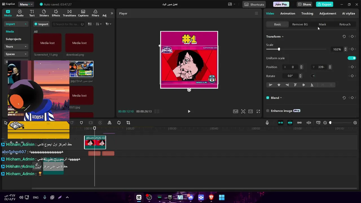Open the media sort dropdown
Viewport: 361px width, 203px height.
[98, 24]
